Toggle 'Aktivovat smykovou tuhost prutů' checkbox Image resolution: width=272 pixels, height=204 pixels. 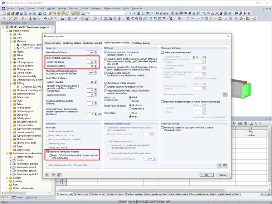coord(106,52)
